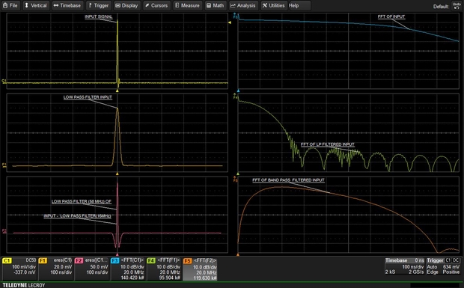Open the Math menu
This screenshot has height=288, width=464.
[216, 5]
